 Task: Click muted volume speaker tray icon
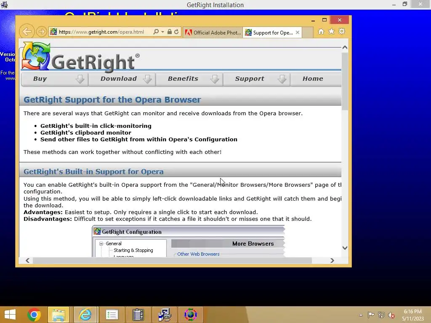391,315
